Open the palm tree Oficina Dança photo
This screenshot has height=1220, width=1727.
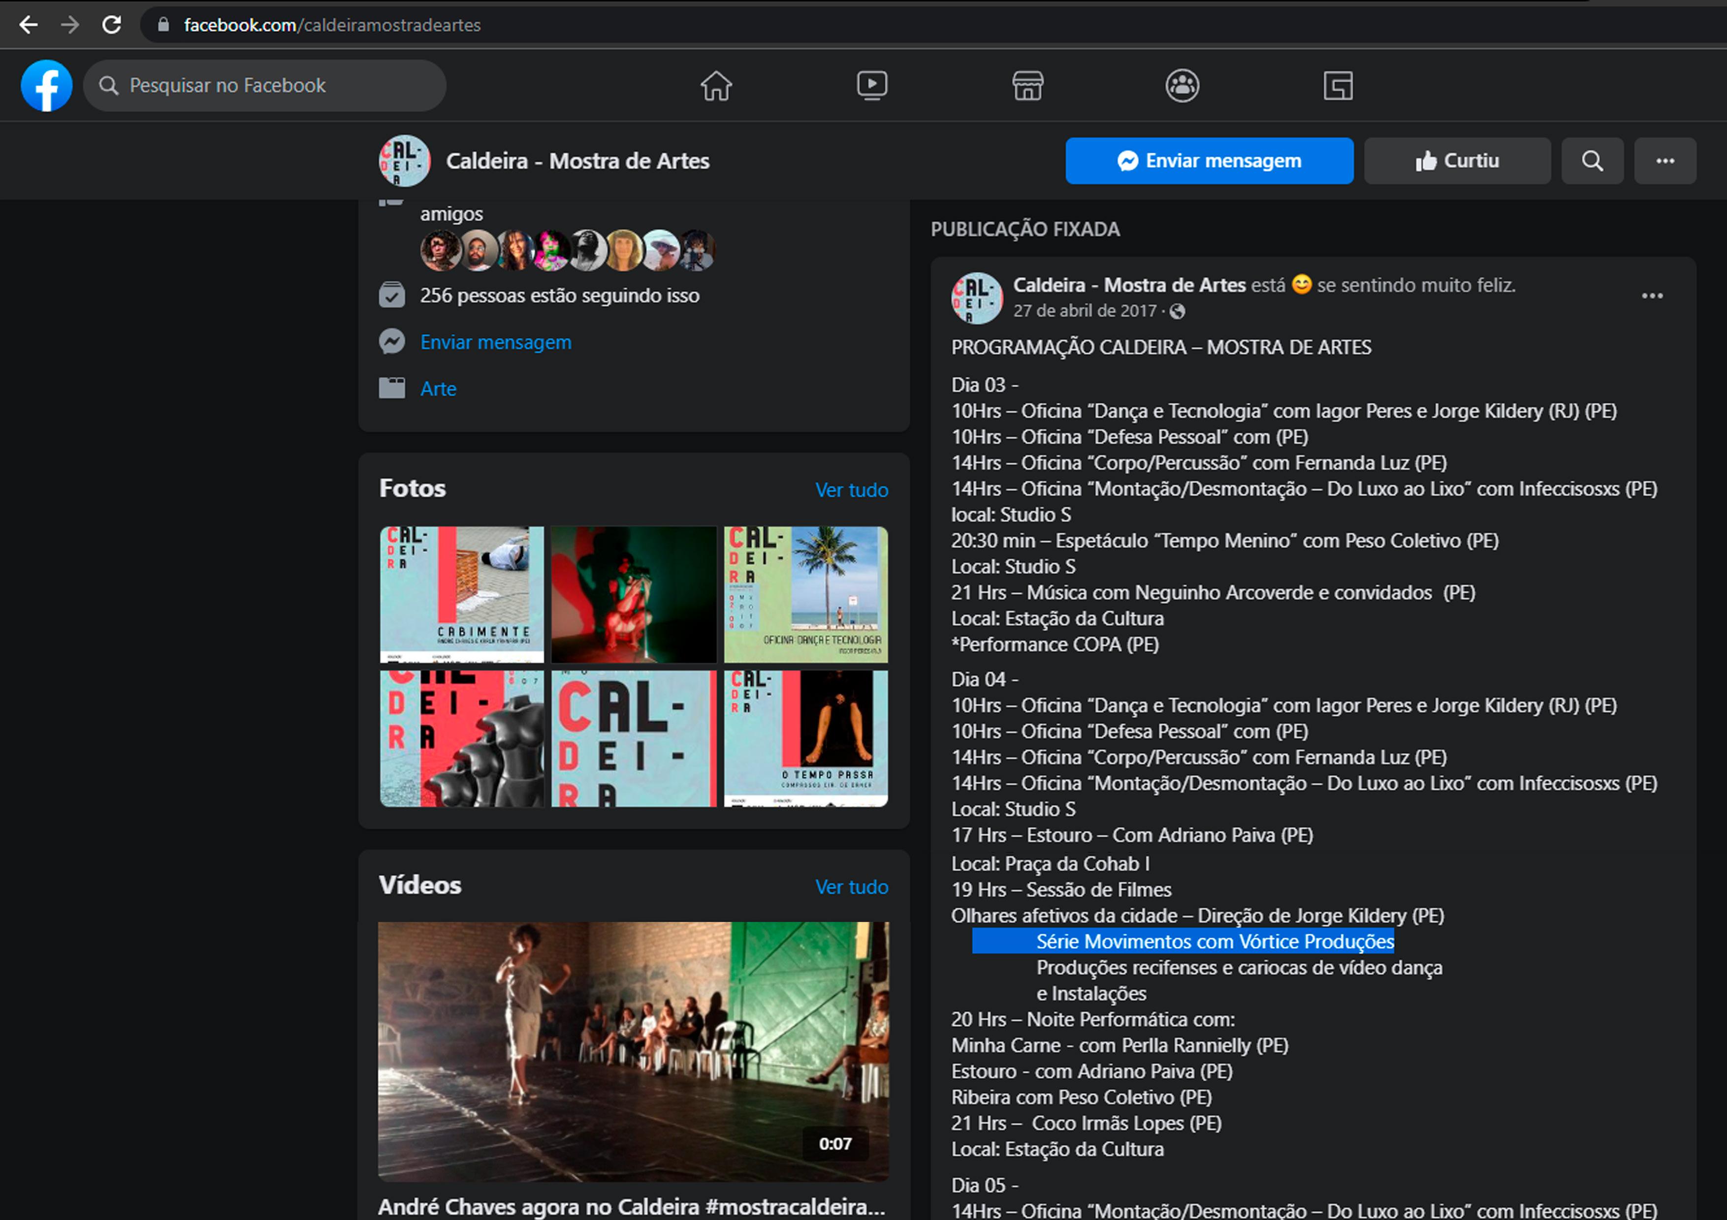(x=805, y=594)
